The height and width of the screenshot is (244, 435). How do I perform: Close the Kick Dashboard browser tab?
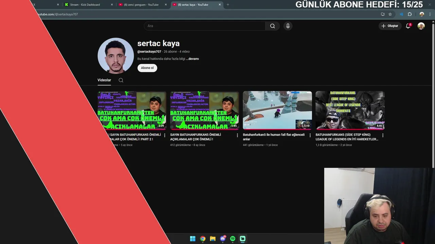click(112, 5)
